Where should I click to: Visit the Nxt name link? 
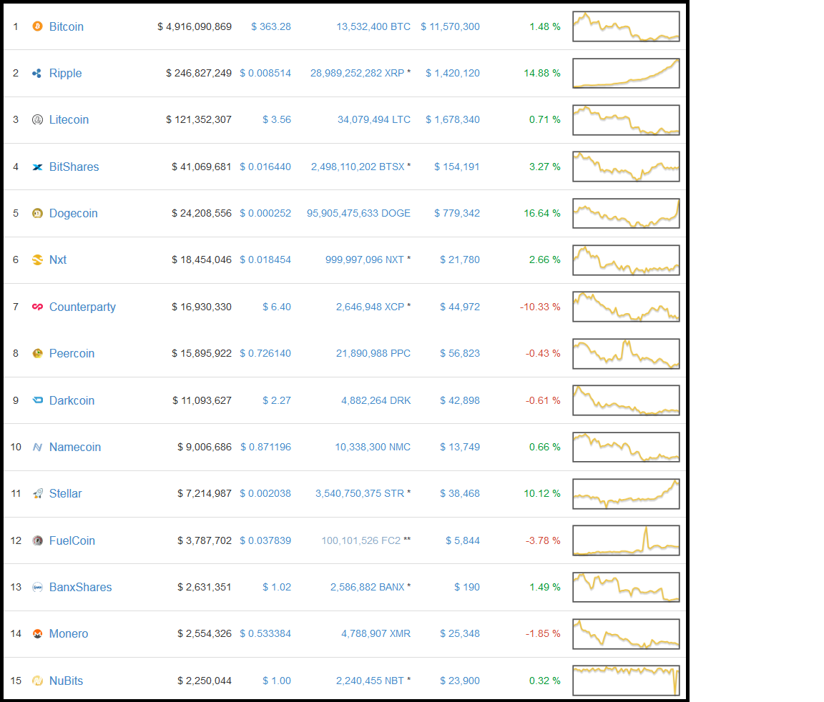[58, 260]
